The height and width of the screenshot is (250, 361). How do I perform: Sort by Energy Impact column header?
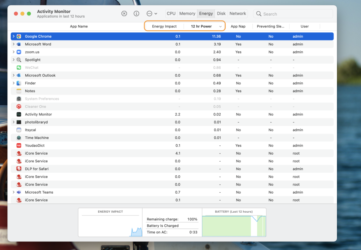[164, 26]
